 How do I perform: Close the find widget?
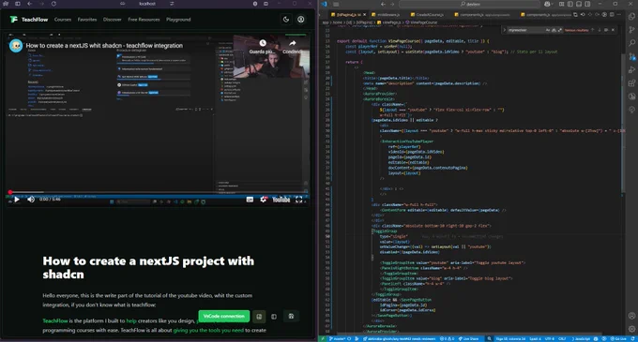[x=613, y=30]
